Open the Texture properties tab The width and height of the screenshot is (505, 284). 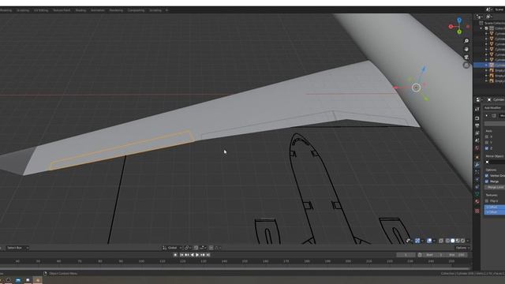pos(477,211)
